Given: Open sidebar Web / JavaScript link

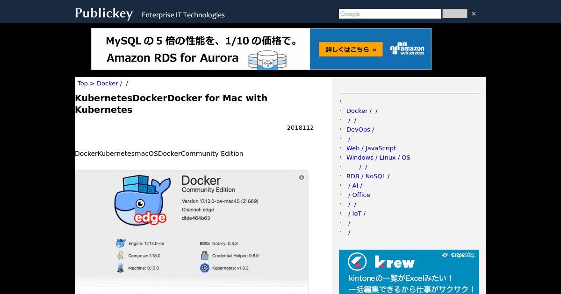Looking at the screenshot, I should click(371, 148).
